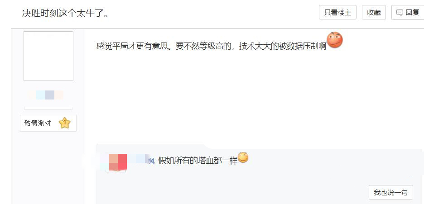The width and height of the screenshot is (424, 204).
Task: Open the blurred author username under the avatar
Action: (46, 95)
